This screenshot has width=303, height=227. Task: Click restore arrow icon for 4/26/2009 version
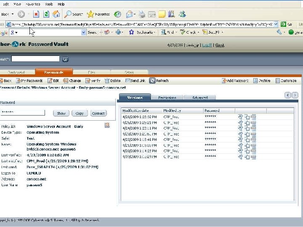[240, 117]
